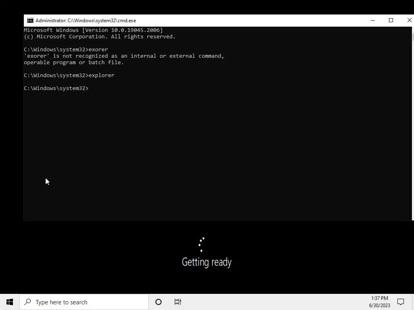Open Cortana from the taskbar circle icon
414x310 pixels.
click(158, 302)
